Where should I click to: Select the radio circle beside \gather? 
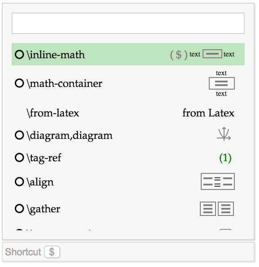19,209
